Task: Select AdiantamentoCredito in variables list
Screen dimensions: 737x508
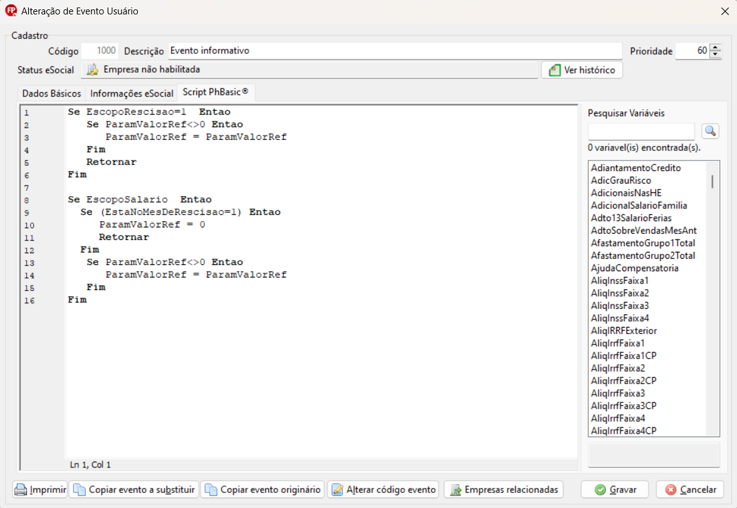Action: [635, 168]
